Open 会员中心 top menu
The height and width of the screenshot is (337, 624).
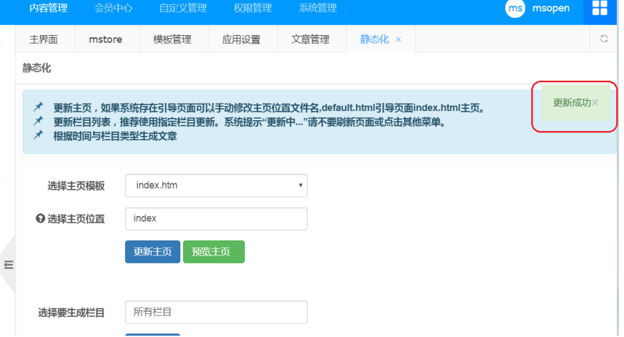point(113,8)
